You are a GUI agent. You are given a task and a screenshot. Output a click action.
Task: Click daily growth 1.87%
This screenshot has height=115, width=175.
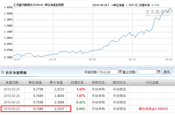point(81,96)
